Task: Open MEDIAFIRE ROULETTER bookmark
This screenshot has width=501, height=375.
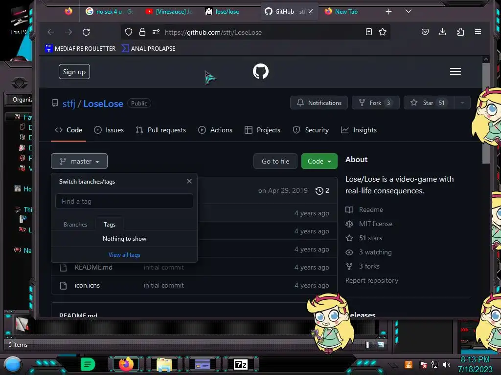Action: coord(80,48)
